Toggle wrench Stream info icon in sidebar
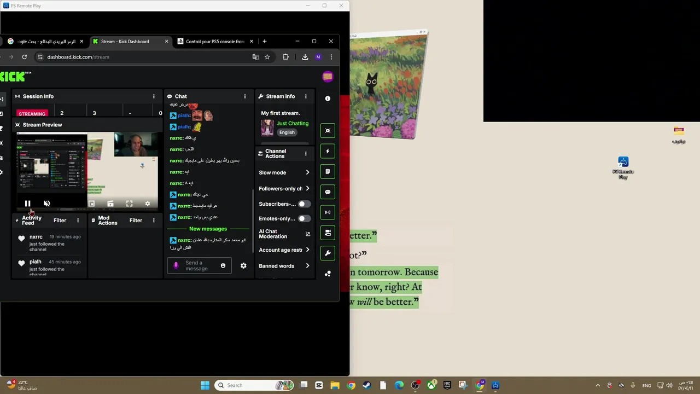The width and height of the screenshot is (700, 394). [x=328, y=253]
